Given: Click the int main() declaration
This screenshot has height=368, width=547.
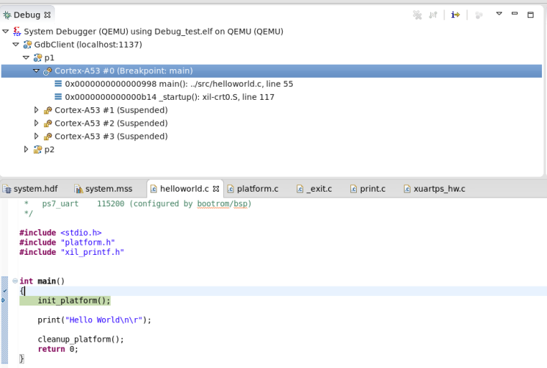Looking at the screenshot, I should coord(42,281).
